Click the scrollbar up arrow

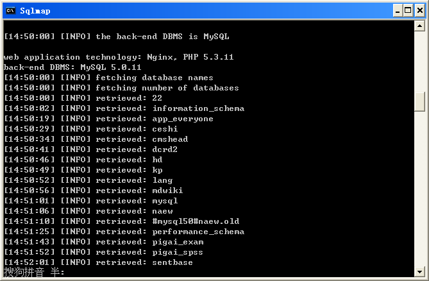(x=419, y=26)
